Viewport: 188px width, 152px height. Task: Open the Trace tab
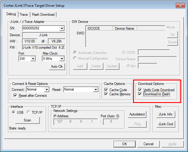pyautogui.click(x=24, y=15)
